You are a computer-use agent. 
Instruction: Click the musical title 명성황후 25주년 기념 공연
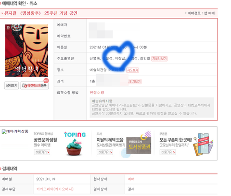coord(41,13)
